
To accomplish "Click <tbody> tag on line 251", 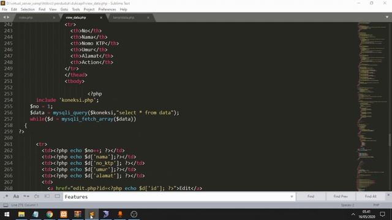I will pyautogui.click(x=75, y=81).
